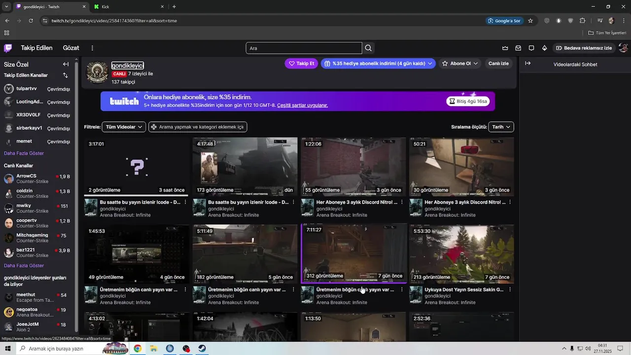This screenshot has width=631, height=355.
Task: Sort followed channels with arrows icon
Action: click(x=66, y=75)
